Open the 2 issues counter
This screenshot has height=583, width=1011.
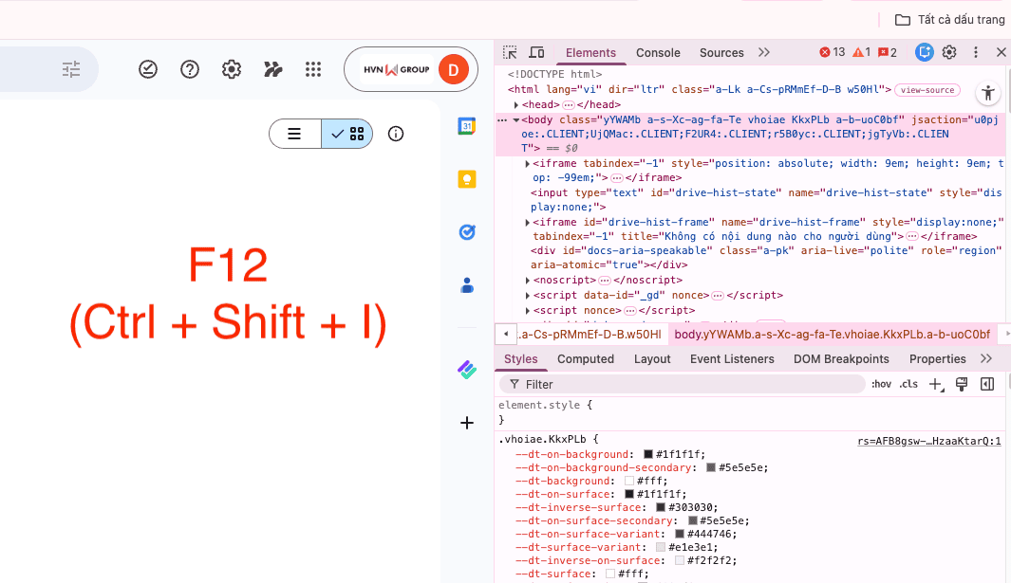point(888,52)
